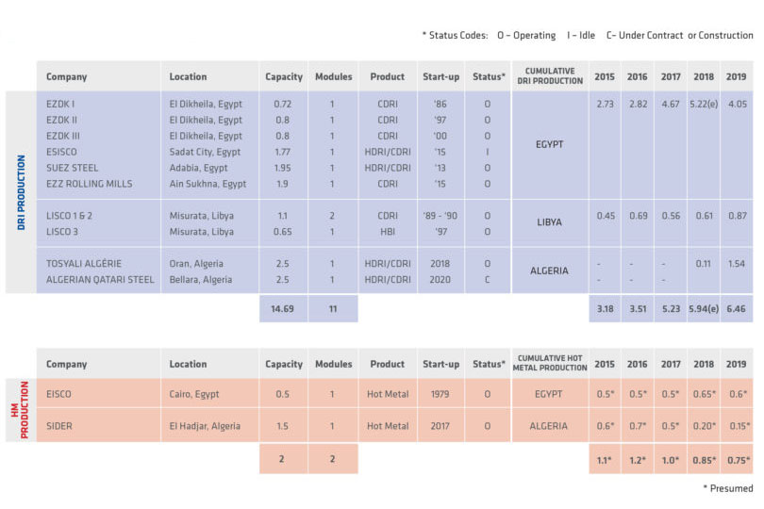Select the 14.69 total capacity cell
This screenshot has height=509, width=764.
pyautogui.click(x=283, y=309)
